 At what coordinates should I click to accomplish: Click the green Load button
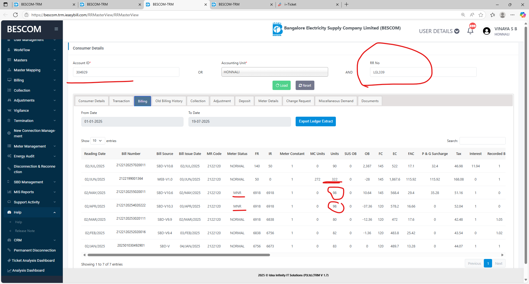click(282, 85)
